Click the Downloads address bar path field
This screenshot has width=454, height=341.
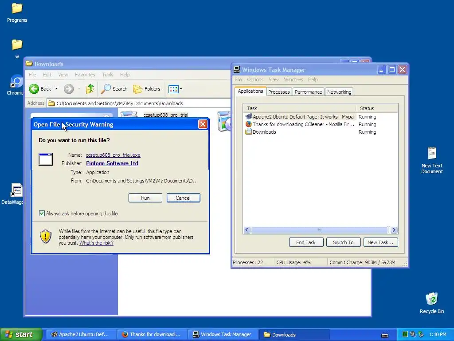pos(139,103)
